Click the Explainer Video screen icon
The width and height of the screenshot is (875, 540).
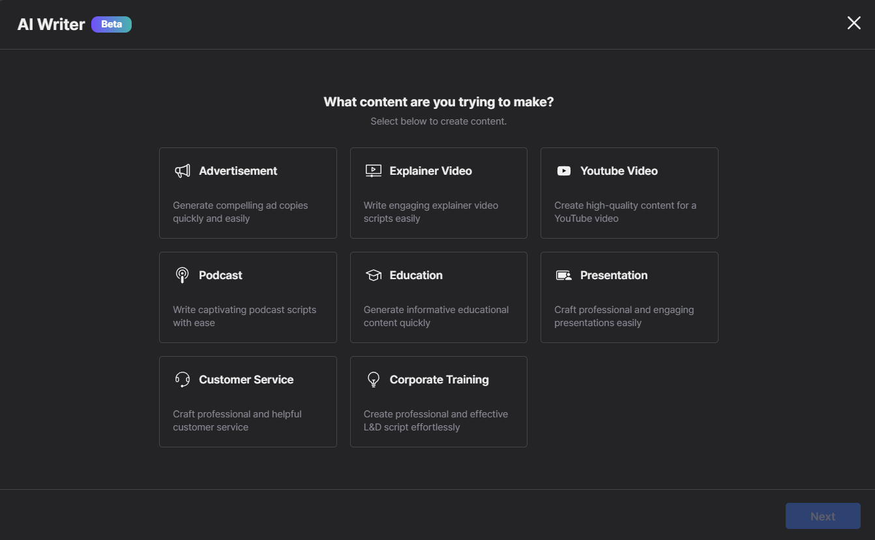[373, 171]
